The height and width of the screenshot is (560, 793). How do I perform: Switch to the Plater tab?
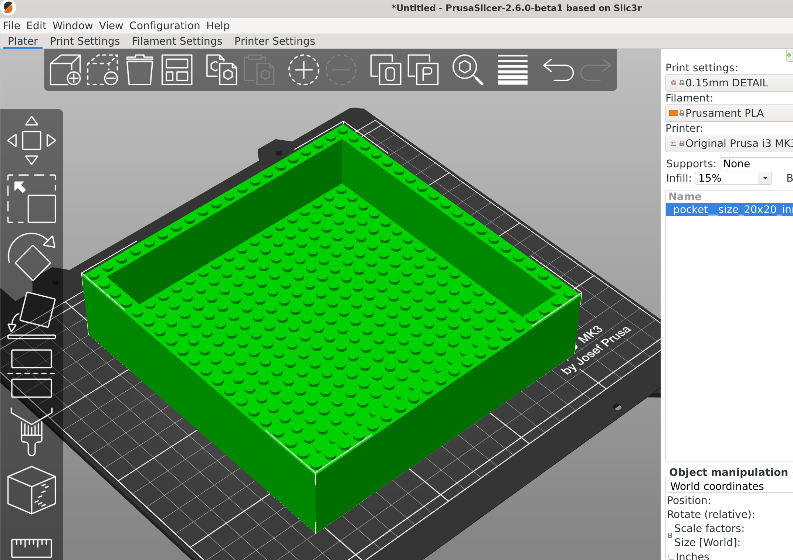tap(23, 41)
